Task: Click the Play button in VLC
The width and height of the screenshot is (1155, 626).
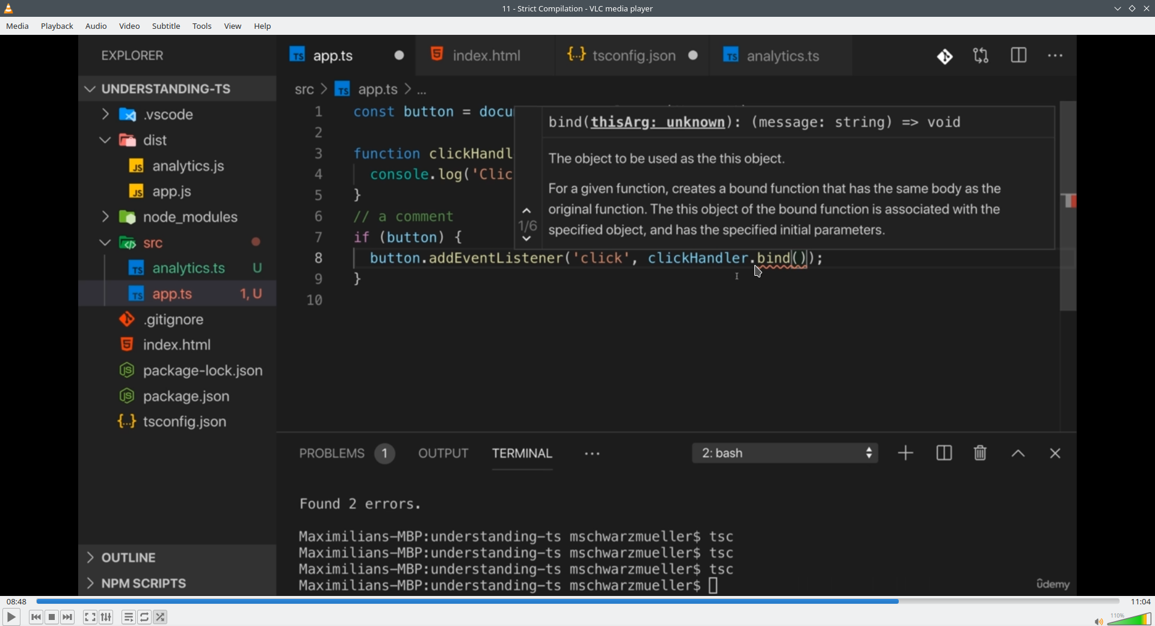Action: (11, 617)
